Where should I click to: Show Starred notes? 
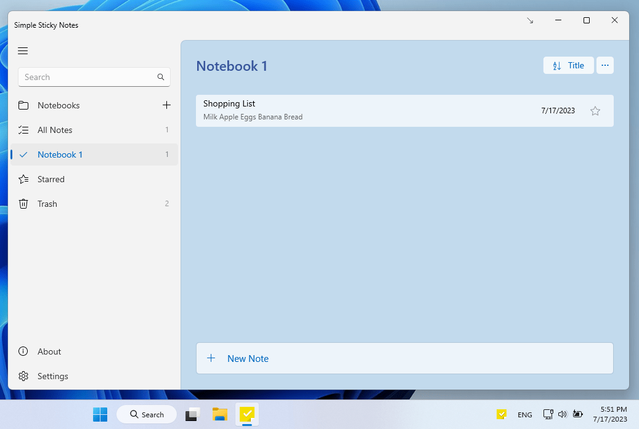pos(51,179)
